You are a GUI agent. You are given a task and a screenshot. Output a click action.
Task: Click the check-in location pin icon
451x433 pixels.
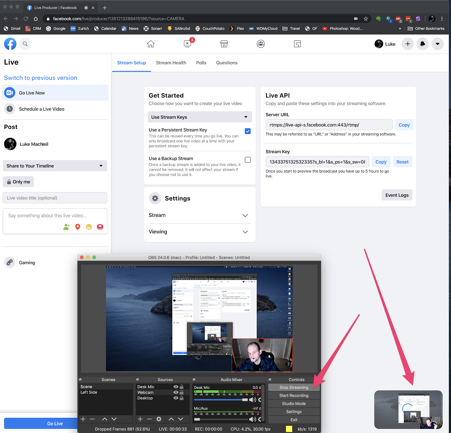click(x=78, y=227)
